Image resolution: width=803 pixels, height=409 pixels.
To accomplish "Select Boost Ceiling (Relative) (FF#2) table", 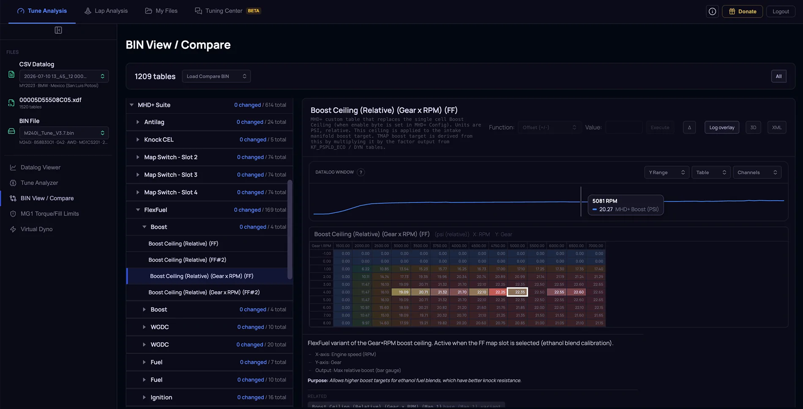I will click(x=210, y=260).
